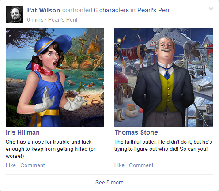Like the Thomas Stone card

click(x=119, y=165)
